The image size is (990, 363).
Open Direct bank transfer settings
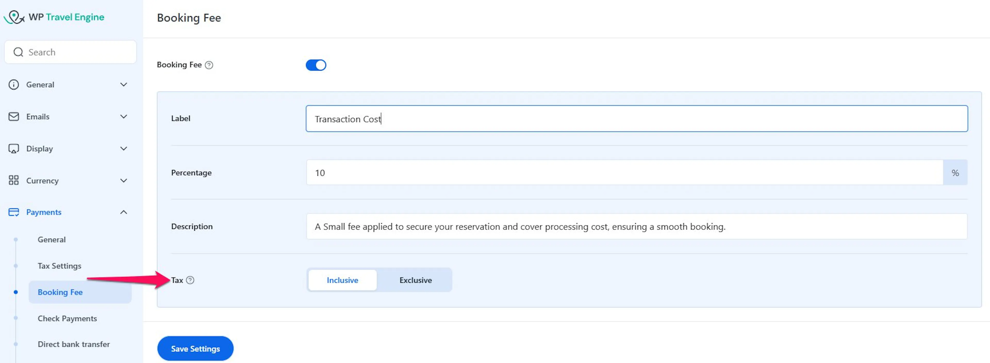point(74,344)
